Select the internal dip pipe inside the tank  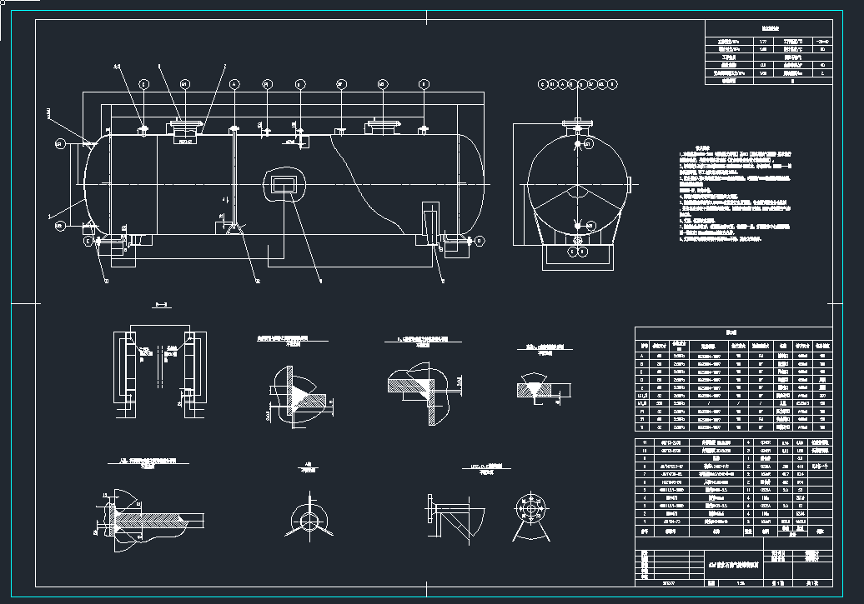click(234, 179)
